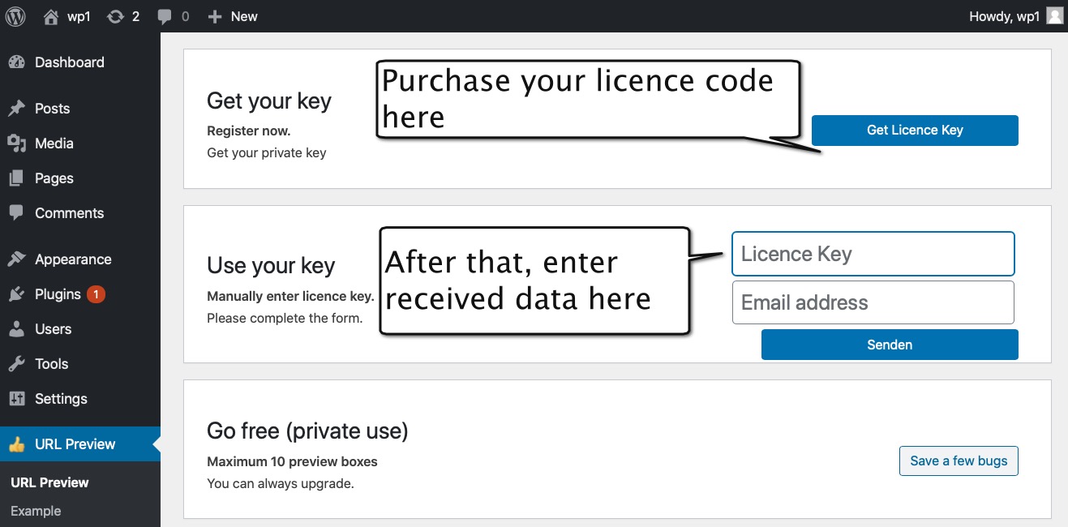Click the updates count 2 in admin bar
Viewport: 1068px width, 527px height.
136,16
